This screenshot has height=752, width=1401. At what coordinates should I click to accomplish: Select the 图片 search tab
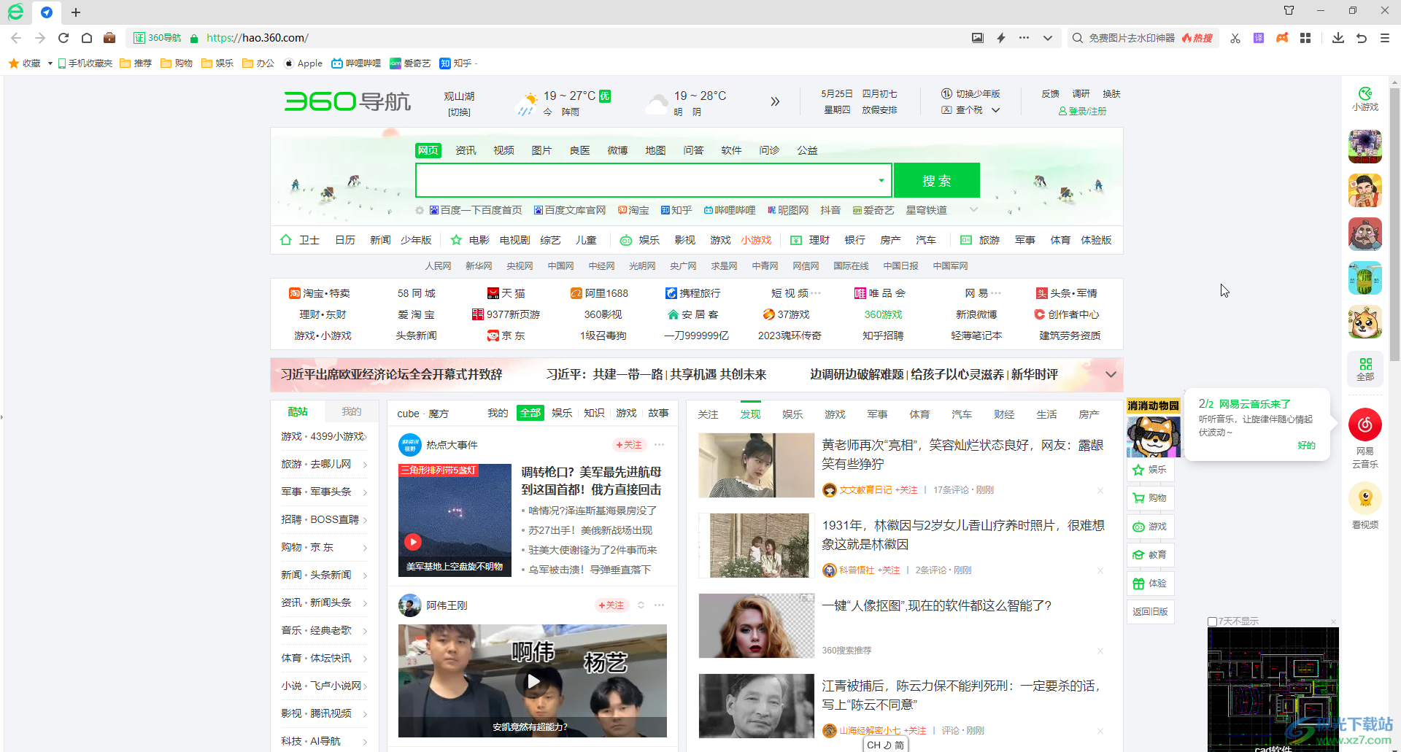[x=541, y=150]
